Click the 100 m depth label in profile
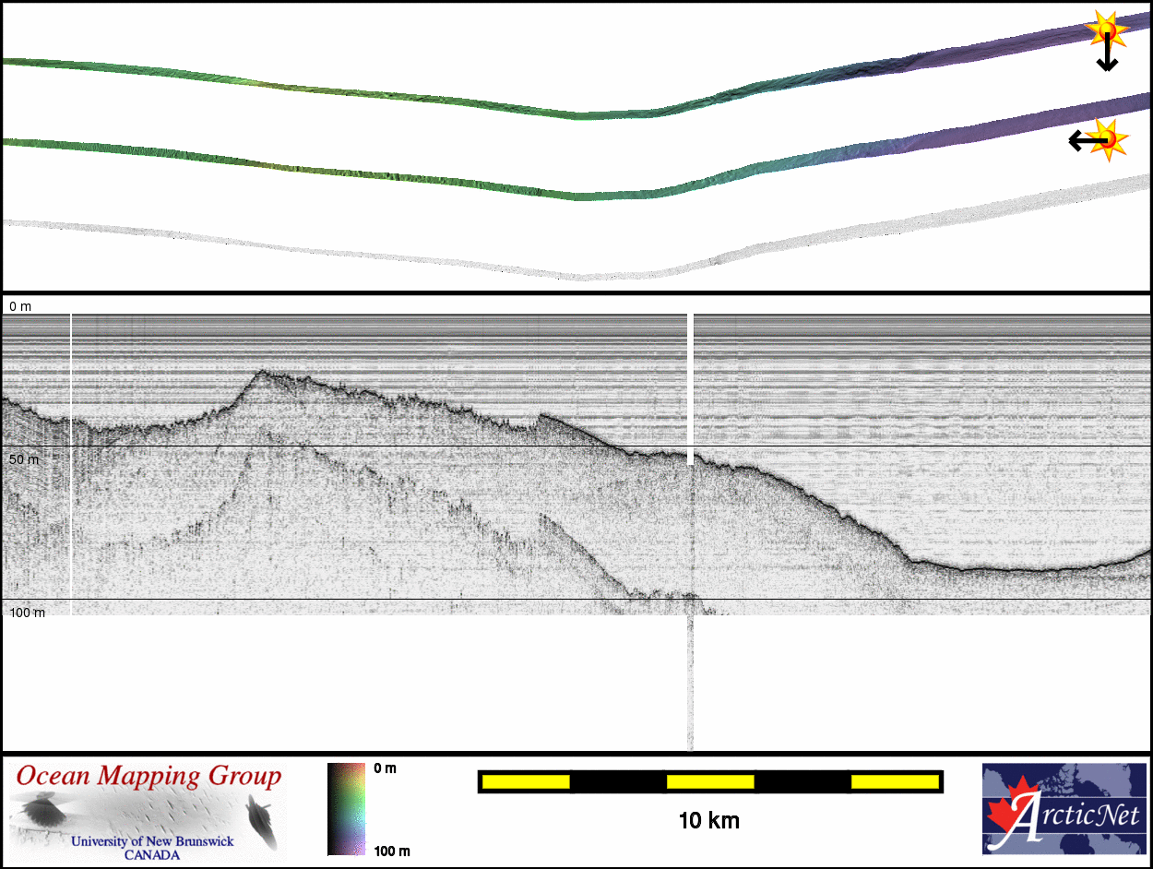This screenshot has height=869, width=1153. tap(26, 613)
